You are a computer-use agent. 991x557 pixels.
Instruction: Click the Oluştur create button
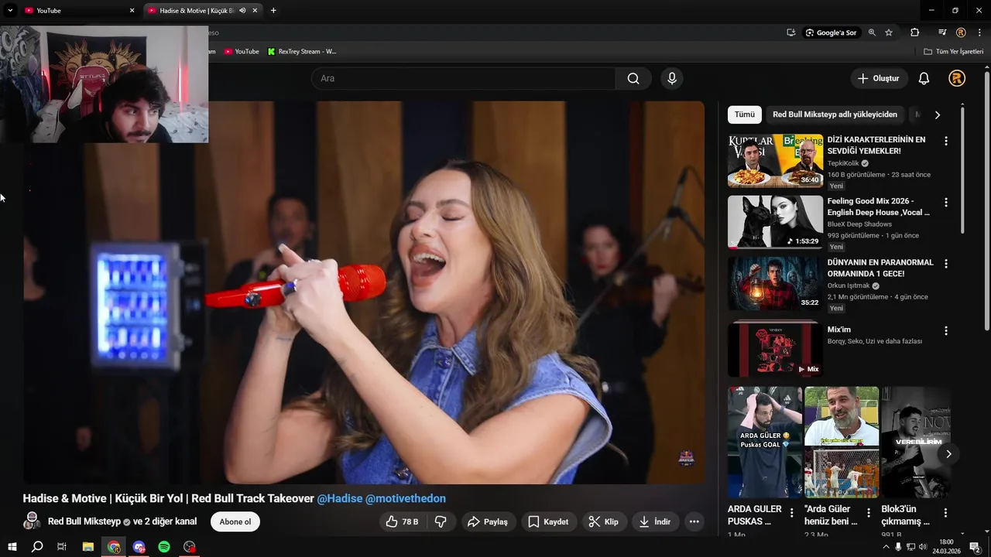tap(880, 78)
